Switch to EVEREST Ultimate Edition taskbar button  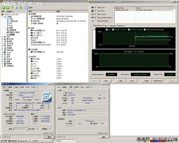point(19,141)
